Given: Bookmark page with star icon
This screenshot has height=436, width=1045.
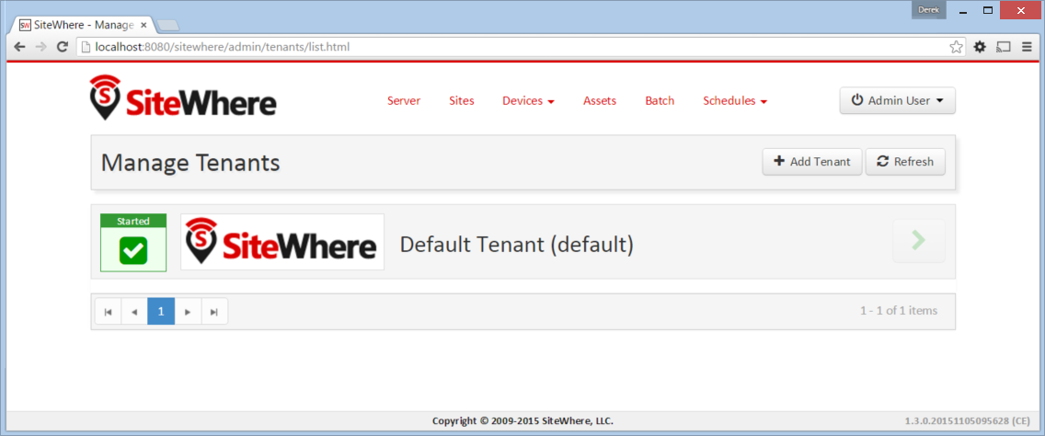Looking at the screenshot, I should pos(956,47).
